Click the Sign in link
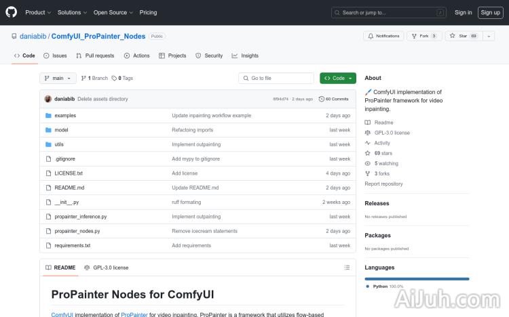The width and height of the screenshot is (509, 317). pyautogui.click(x=463, y=12)
